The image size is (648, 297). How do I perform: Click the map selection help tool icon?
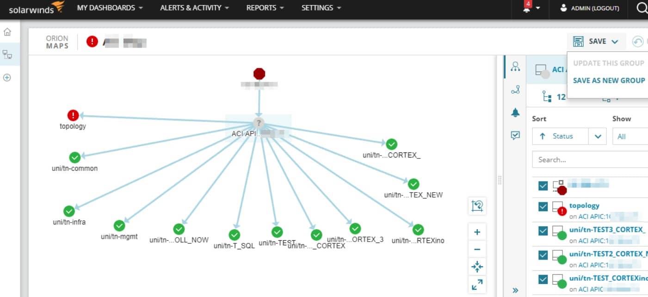click(x=477, y=206)
